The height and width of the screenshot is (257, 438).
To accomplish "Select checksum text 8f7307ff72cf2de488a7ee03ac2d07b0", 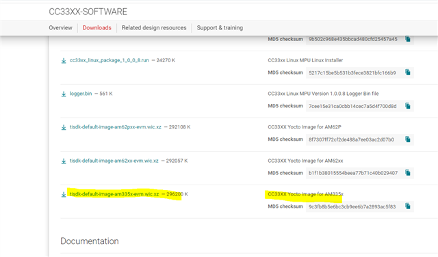I will coord(351,139).
